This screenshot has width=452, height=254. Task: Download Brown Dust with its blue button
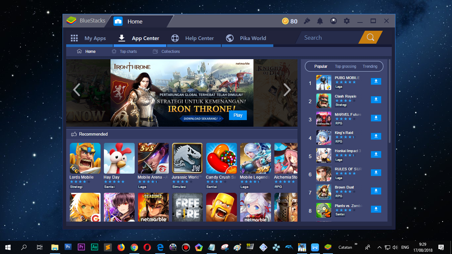pyautogui.click(x=376, y=190)
